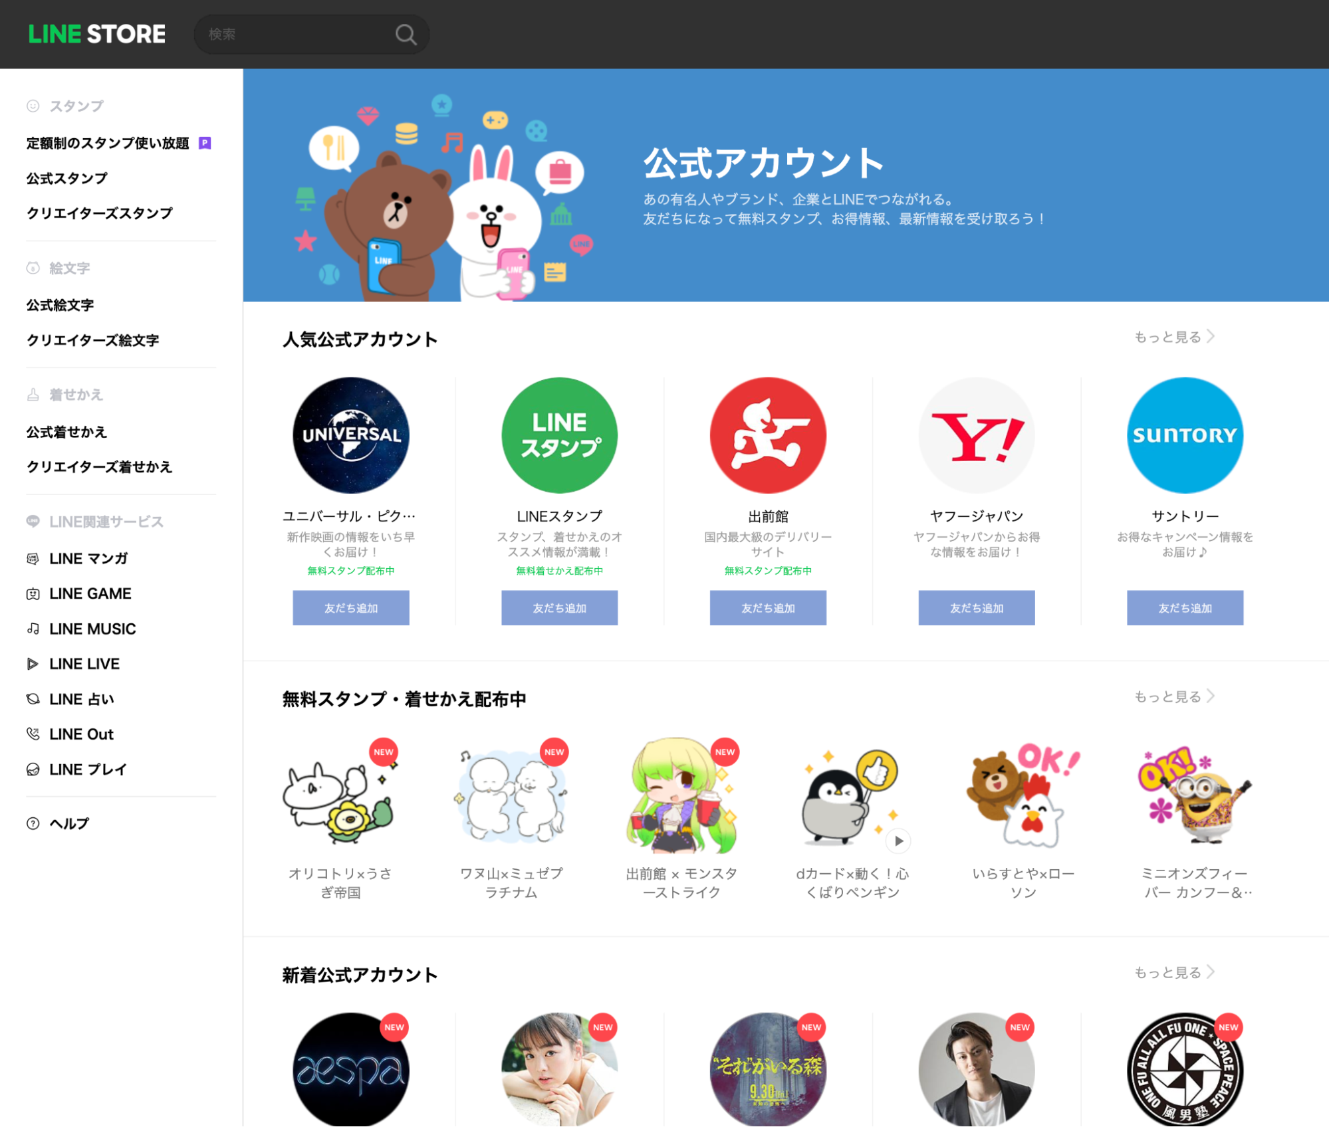Open the Minions カンフー sticker thumbnail
This screenshot has height=1127, width=1329.
coord(1195,796)
